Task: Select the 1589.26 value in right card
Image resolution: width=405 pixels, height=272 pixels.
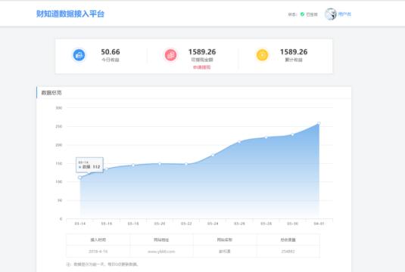Action: (x=294, y=52)
